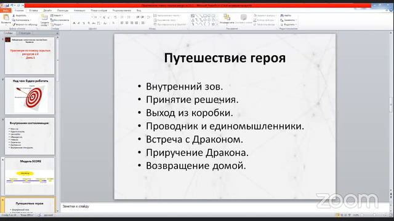Click the slide thumbnail pane vertical scrollbar
This screenshot has height=221, width=394.
57,124
